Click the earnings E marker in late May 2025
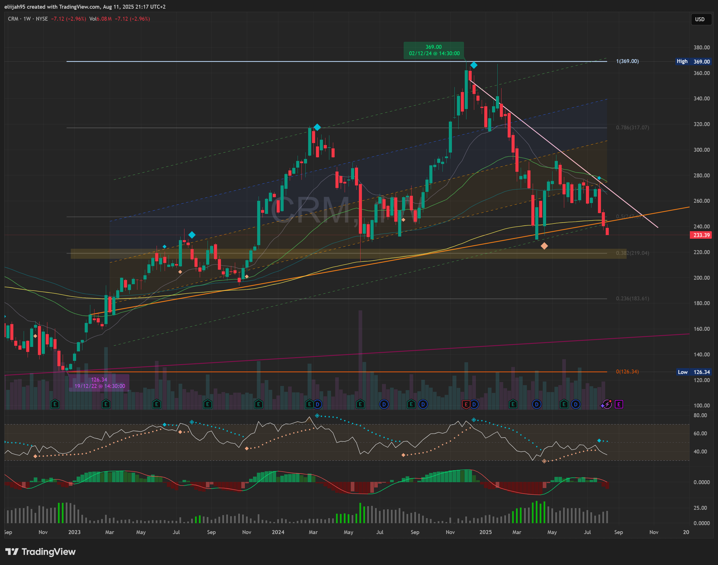The image size is (718, 565). [x=564, y=404]
